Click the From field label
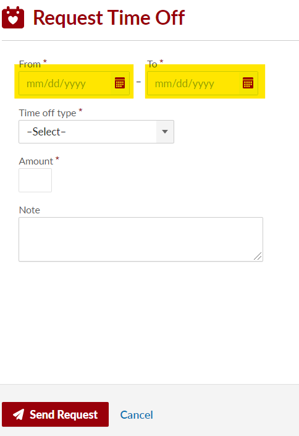299x436 pixels. coord(30,64)
